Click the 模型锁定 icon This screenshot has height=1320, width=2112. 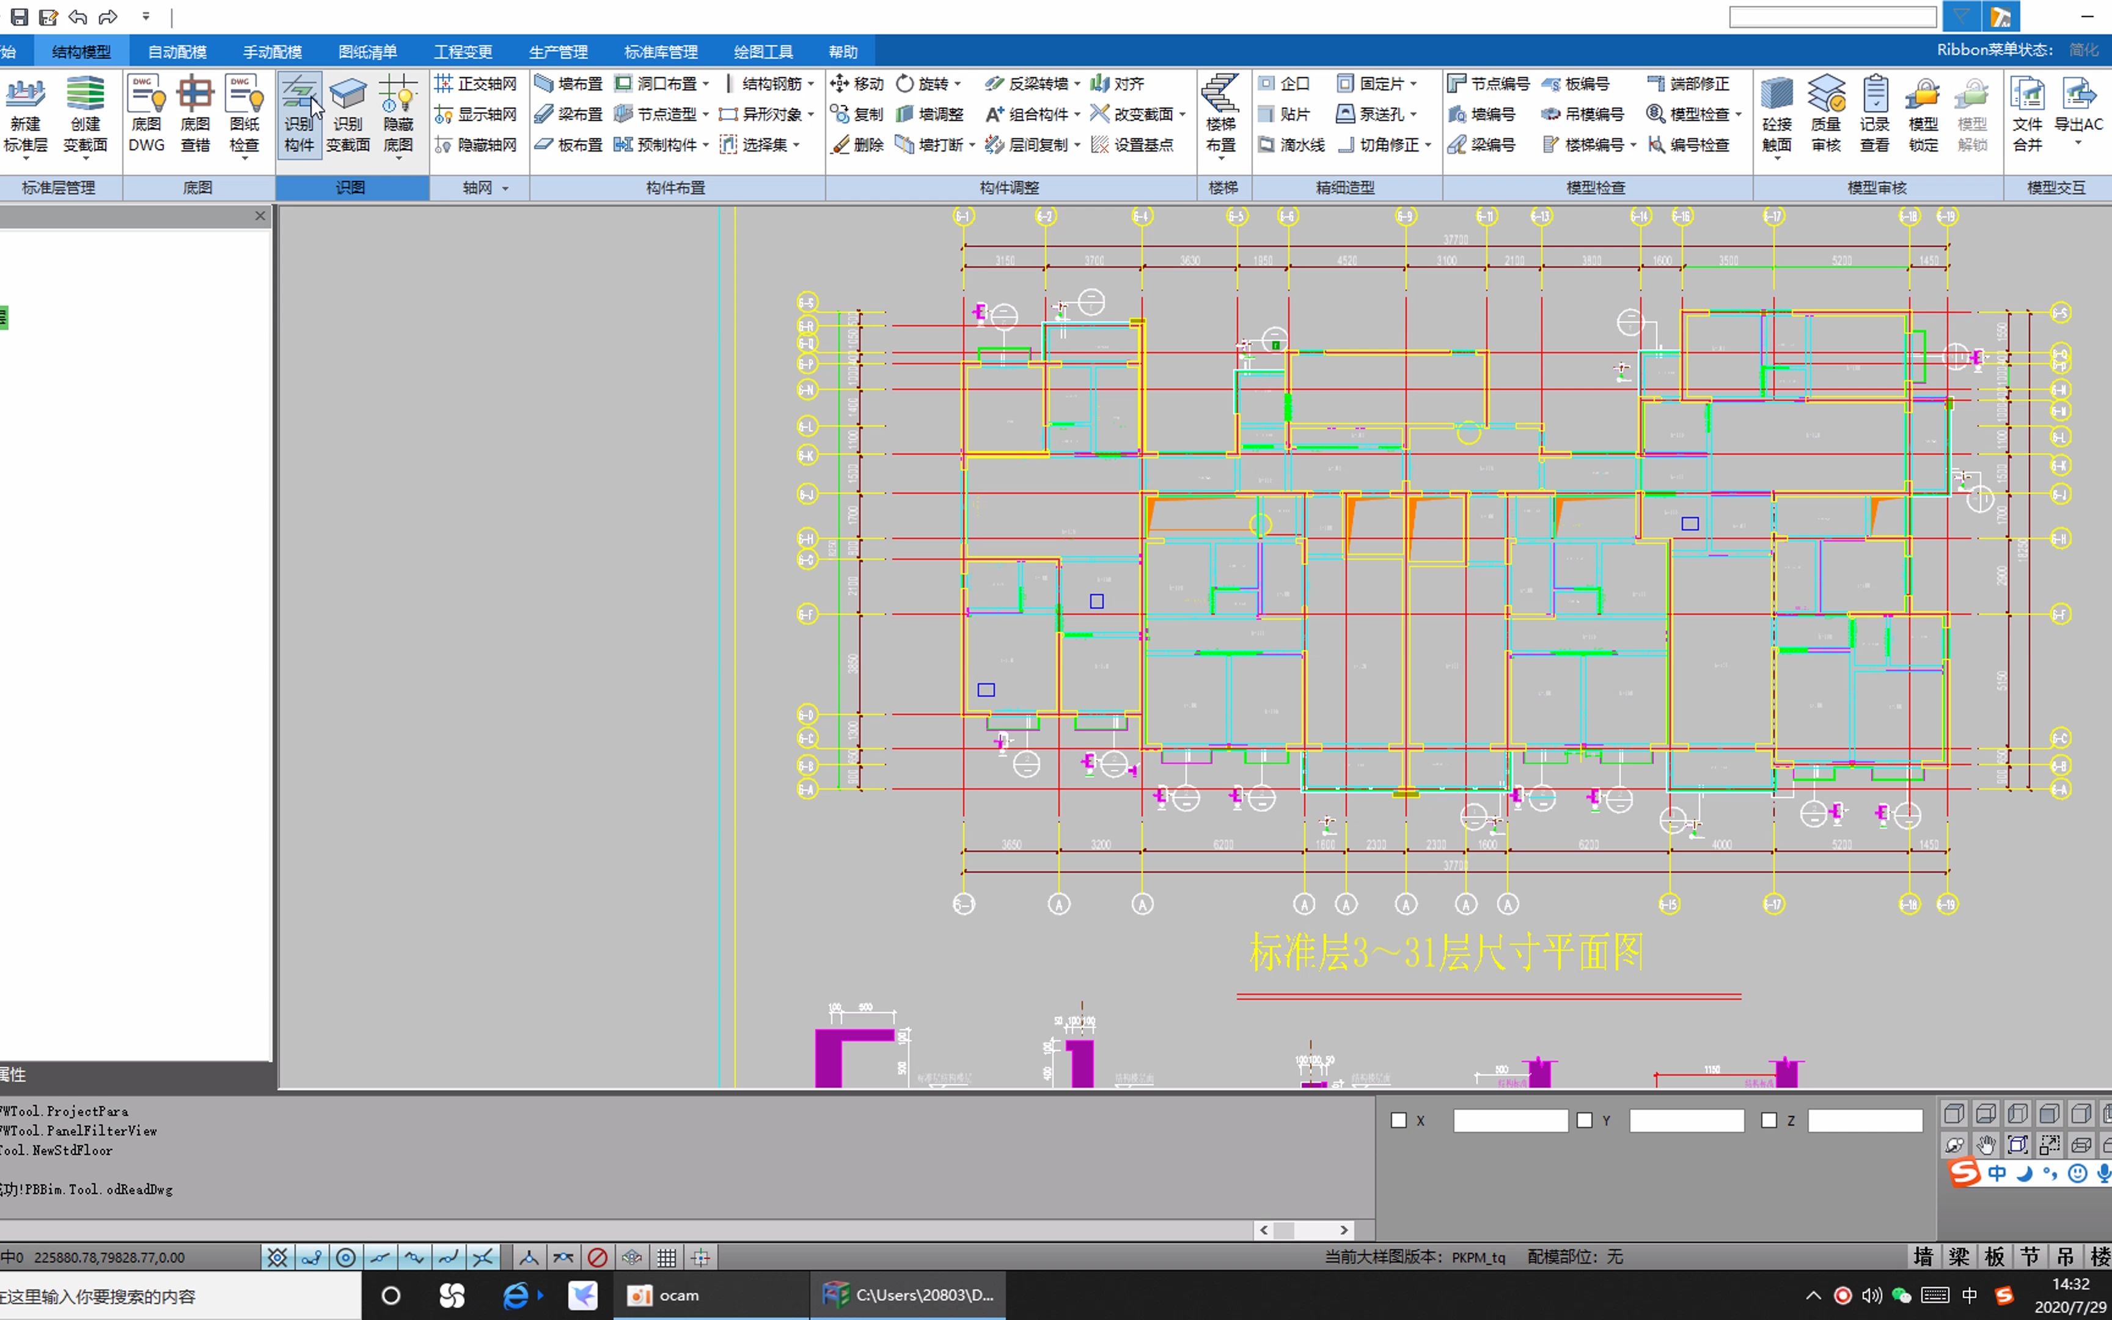tap(1924, 114)
